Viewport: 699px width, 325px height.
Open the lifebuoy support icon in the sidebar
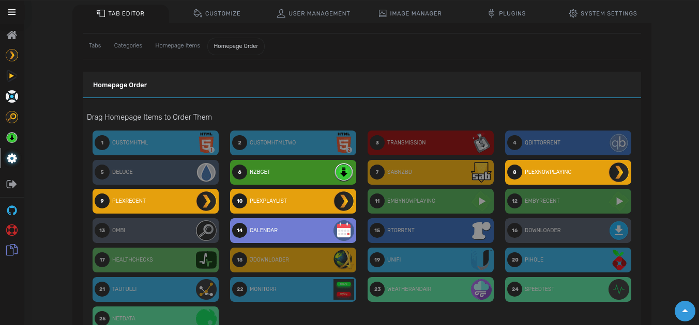click(12, 230)
